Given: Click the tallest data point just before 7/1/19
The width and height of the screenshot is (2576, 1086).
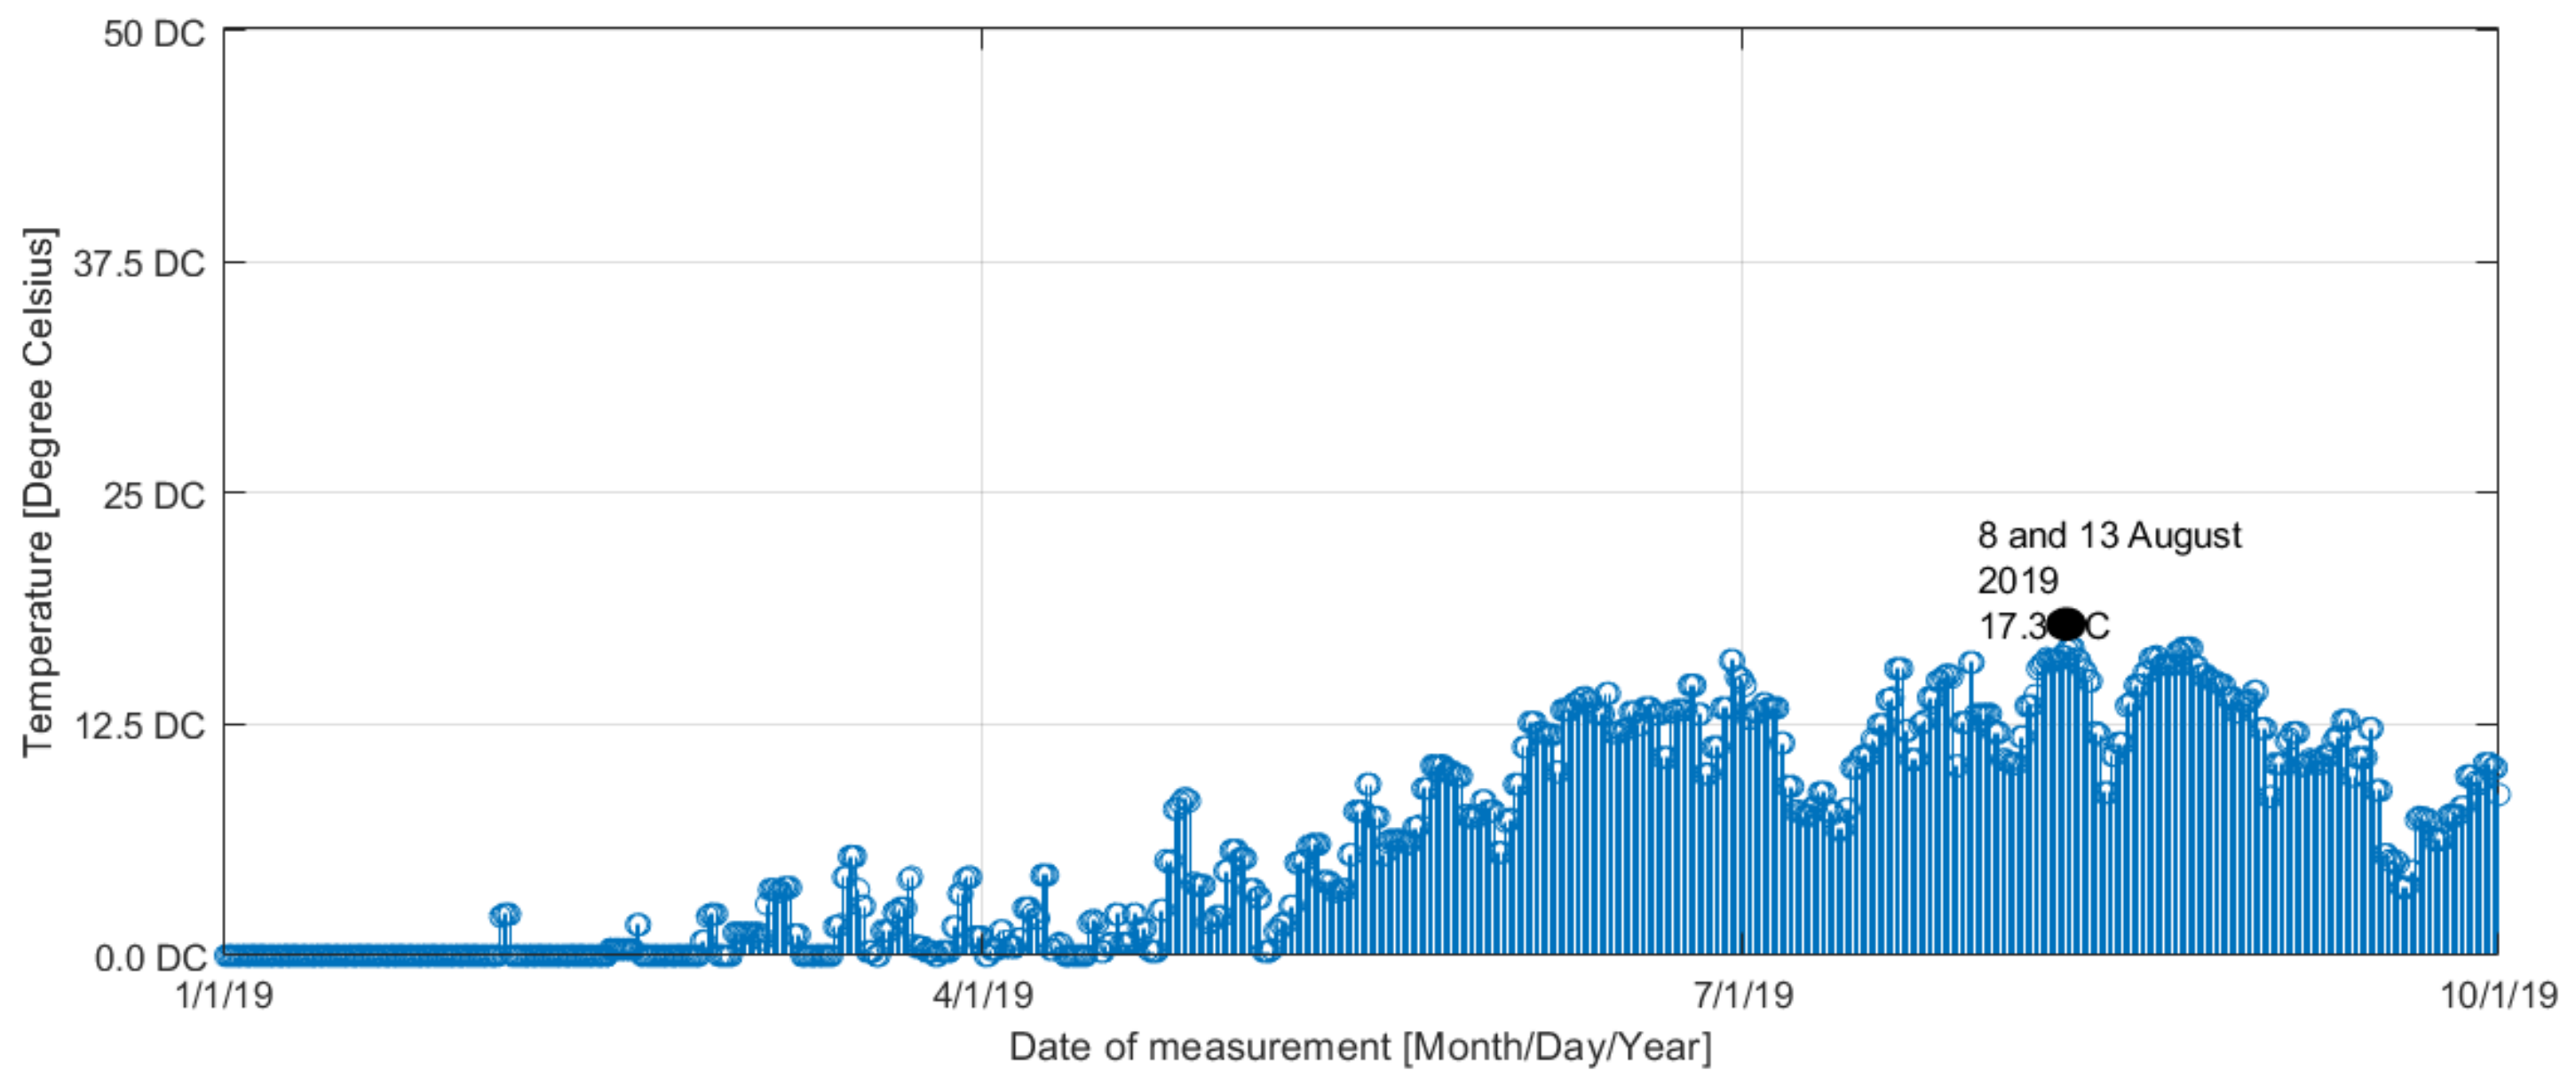Looking at the screenshot, I should (x=1731, y=660).
